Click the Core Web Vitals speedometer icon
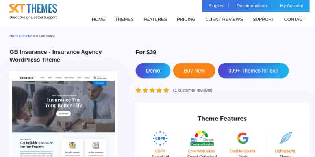315x157 pixels. (202, 138)
